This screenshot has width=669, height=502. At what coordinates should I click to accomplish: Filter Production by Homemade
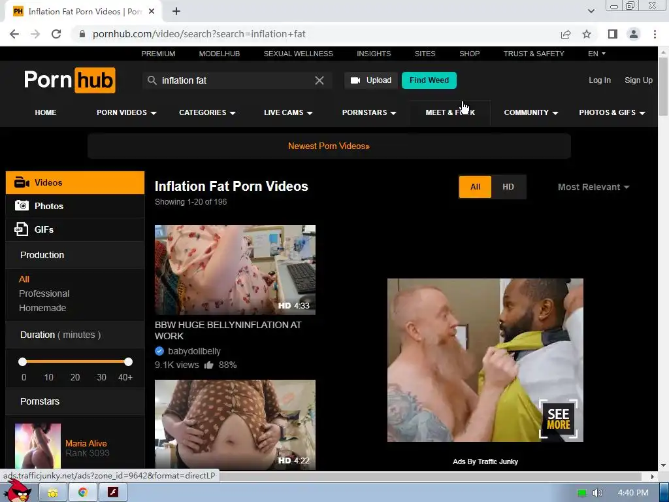(x=42, y=308)
